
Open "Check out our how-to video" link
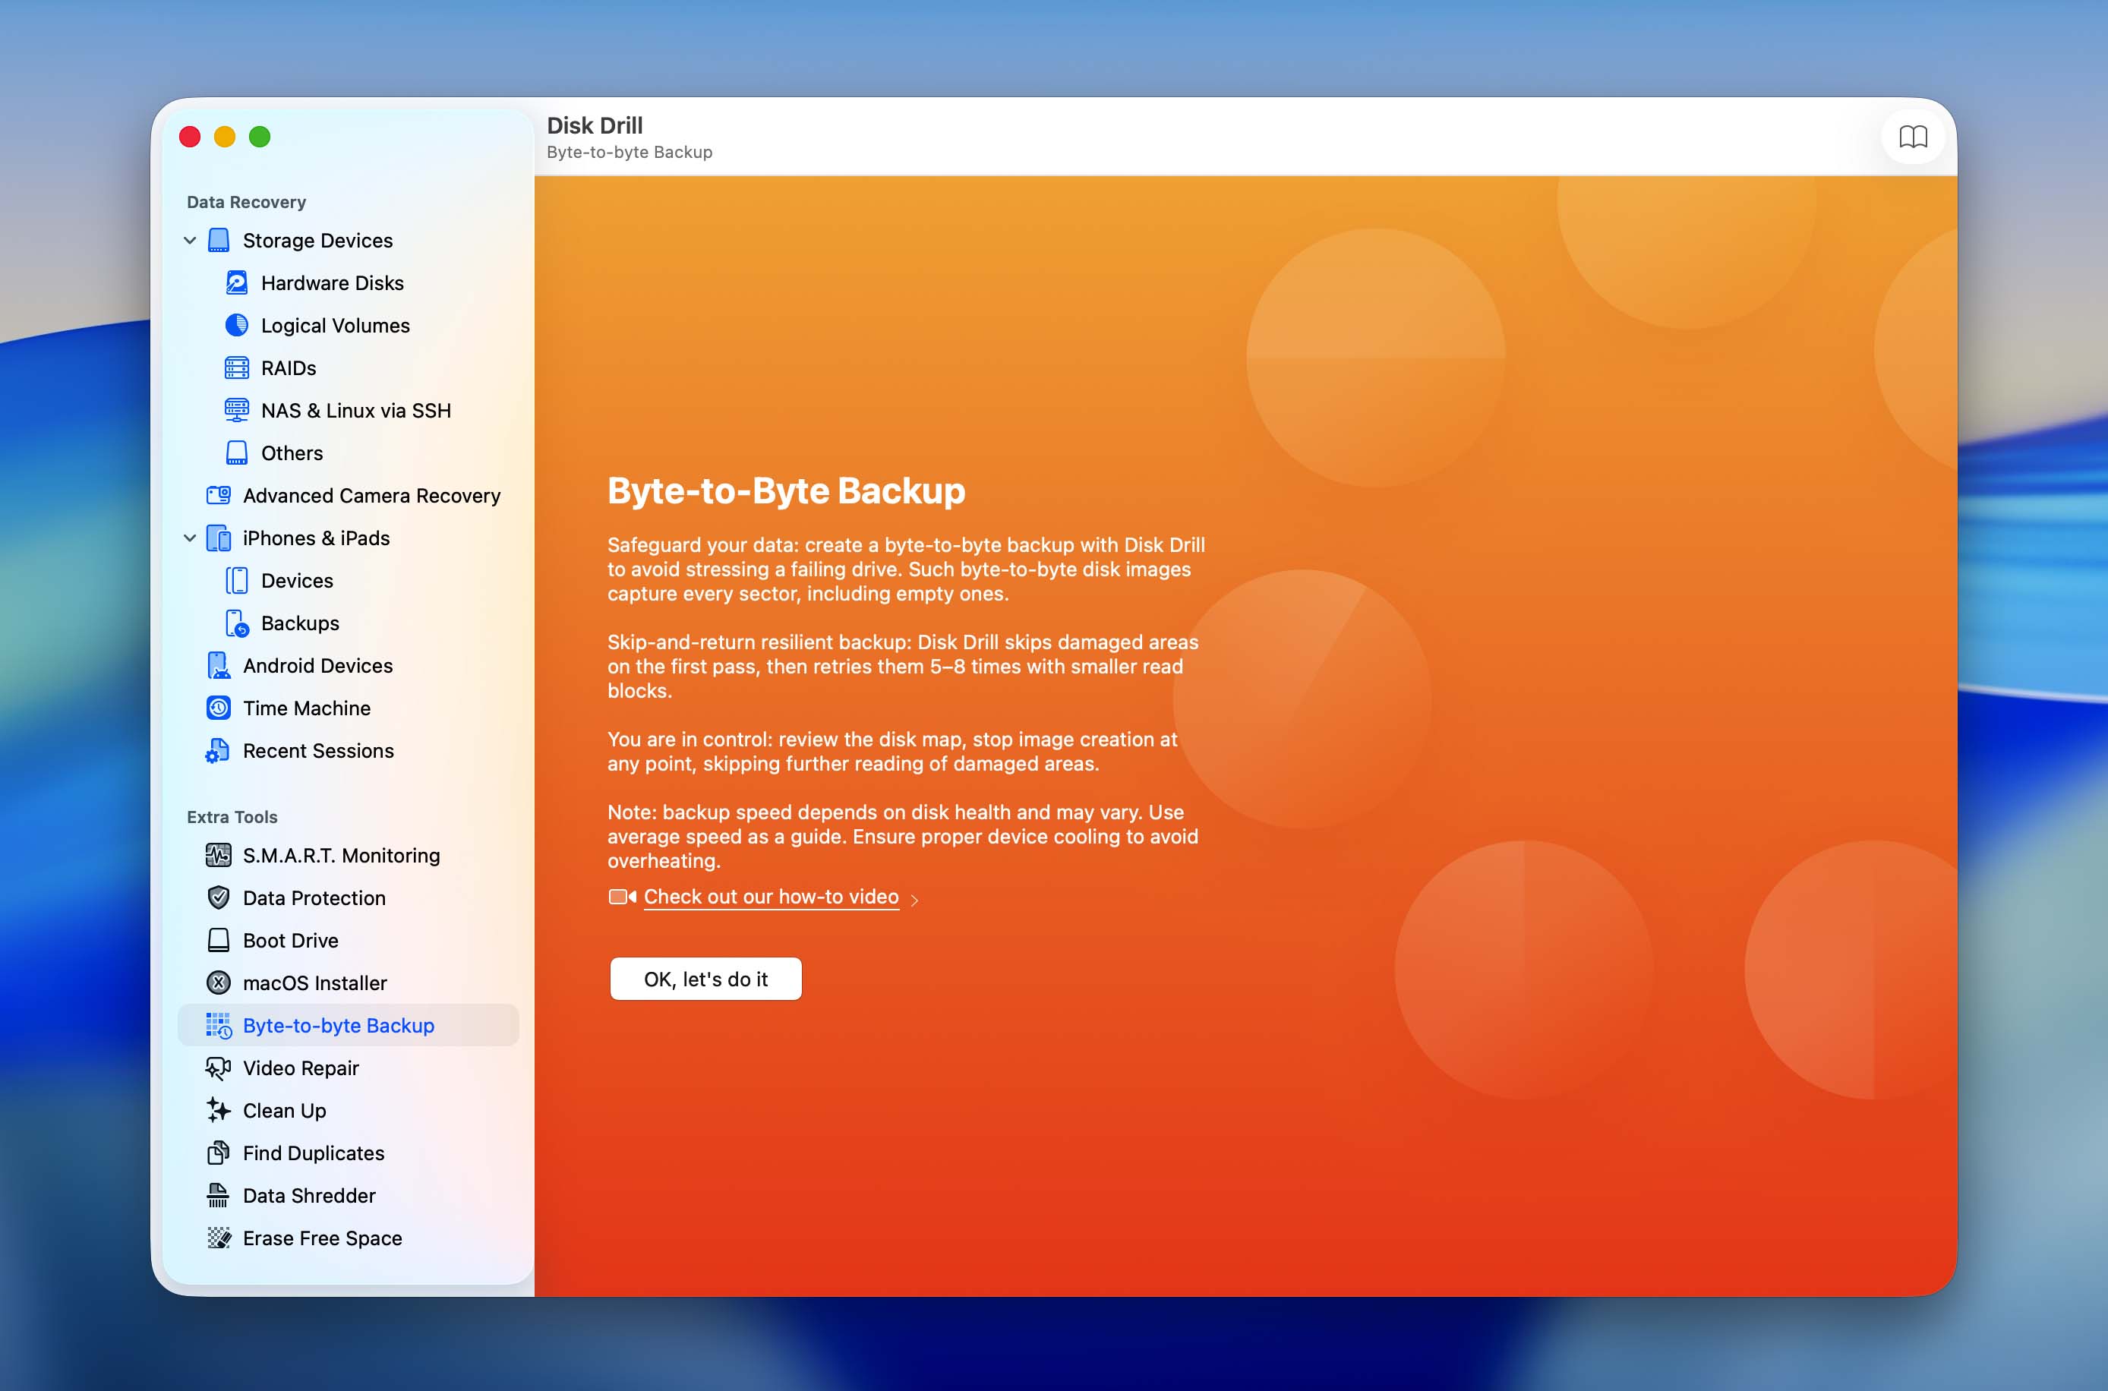point(771,897)
